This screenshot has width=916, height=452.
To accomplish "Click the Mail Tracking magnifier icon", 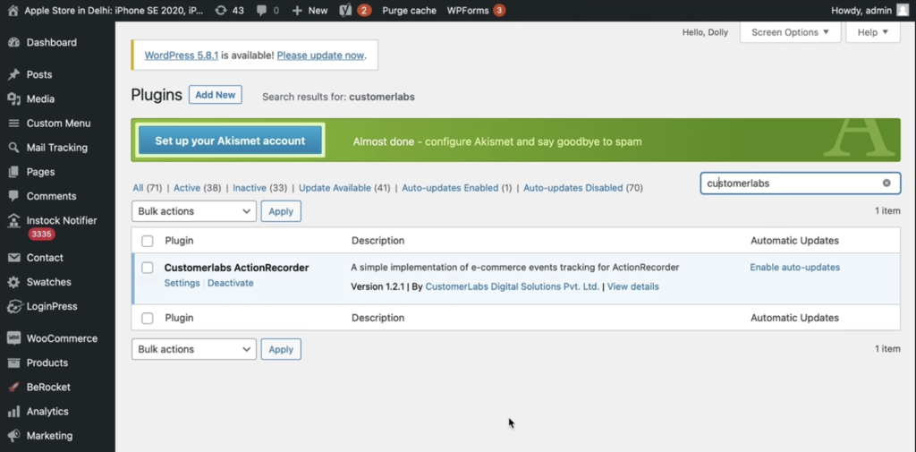I will [13, 148].
